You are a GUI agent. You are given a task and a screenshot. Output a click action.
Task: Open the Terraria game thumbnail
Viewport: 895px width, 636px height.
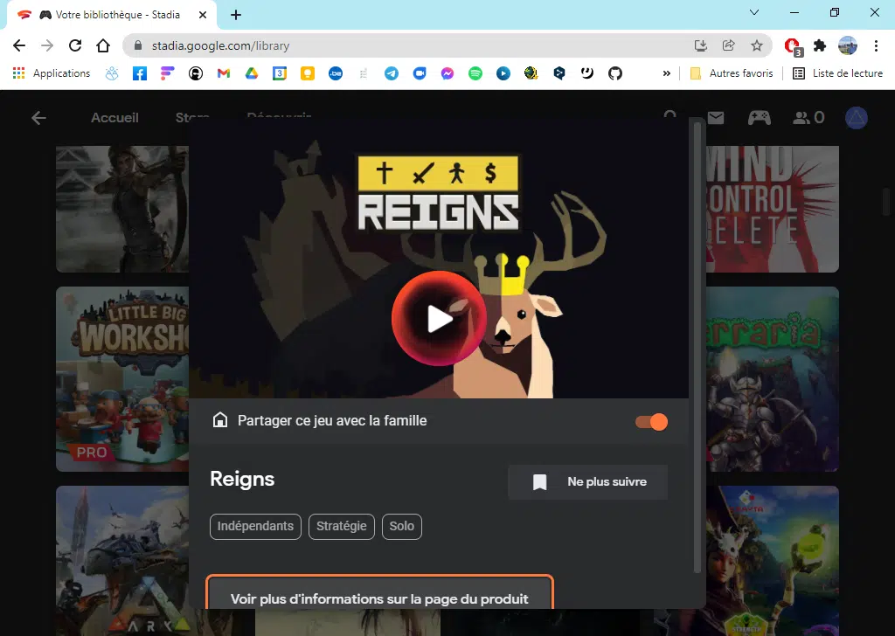tap(773, 379)
